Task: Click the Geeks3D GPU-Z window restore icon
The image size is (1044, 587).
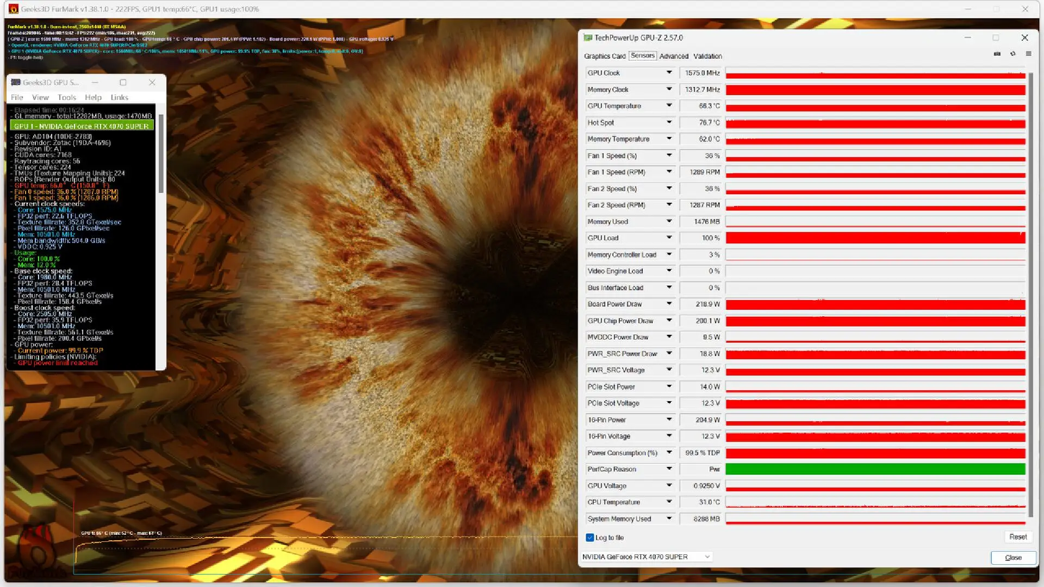Action: 123,82
